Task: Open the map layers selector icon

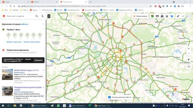Action: (172, 16)
